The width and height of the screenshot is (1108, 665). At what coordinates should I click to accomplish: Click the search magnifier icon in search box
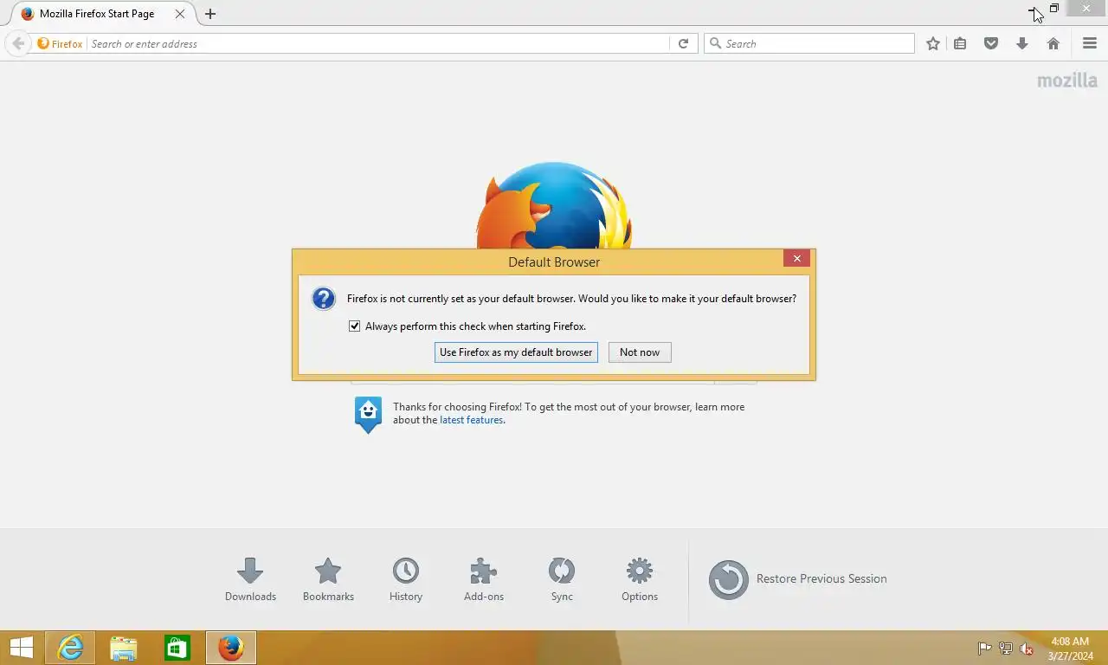715,43
